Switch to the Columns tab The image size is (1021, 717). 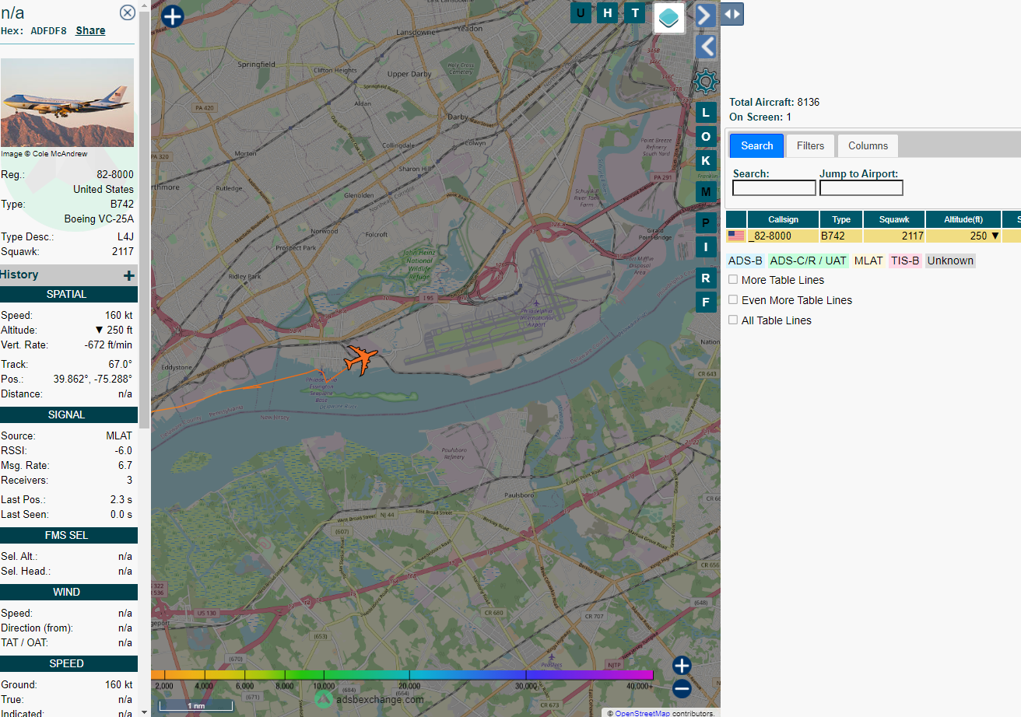click(x=868, y=145)
